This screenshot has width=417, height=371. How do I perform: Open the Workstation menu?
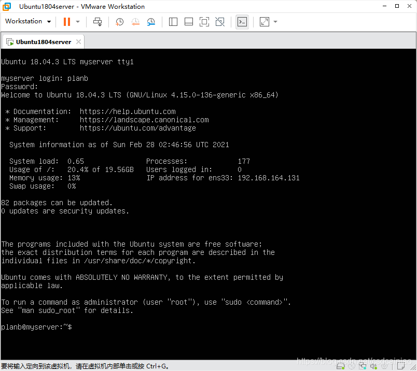[27, 21]
